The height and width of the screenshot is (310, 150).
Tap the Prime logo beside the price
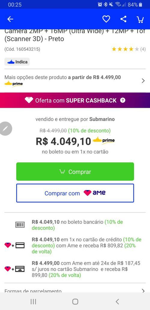(x=103, y=140)
